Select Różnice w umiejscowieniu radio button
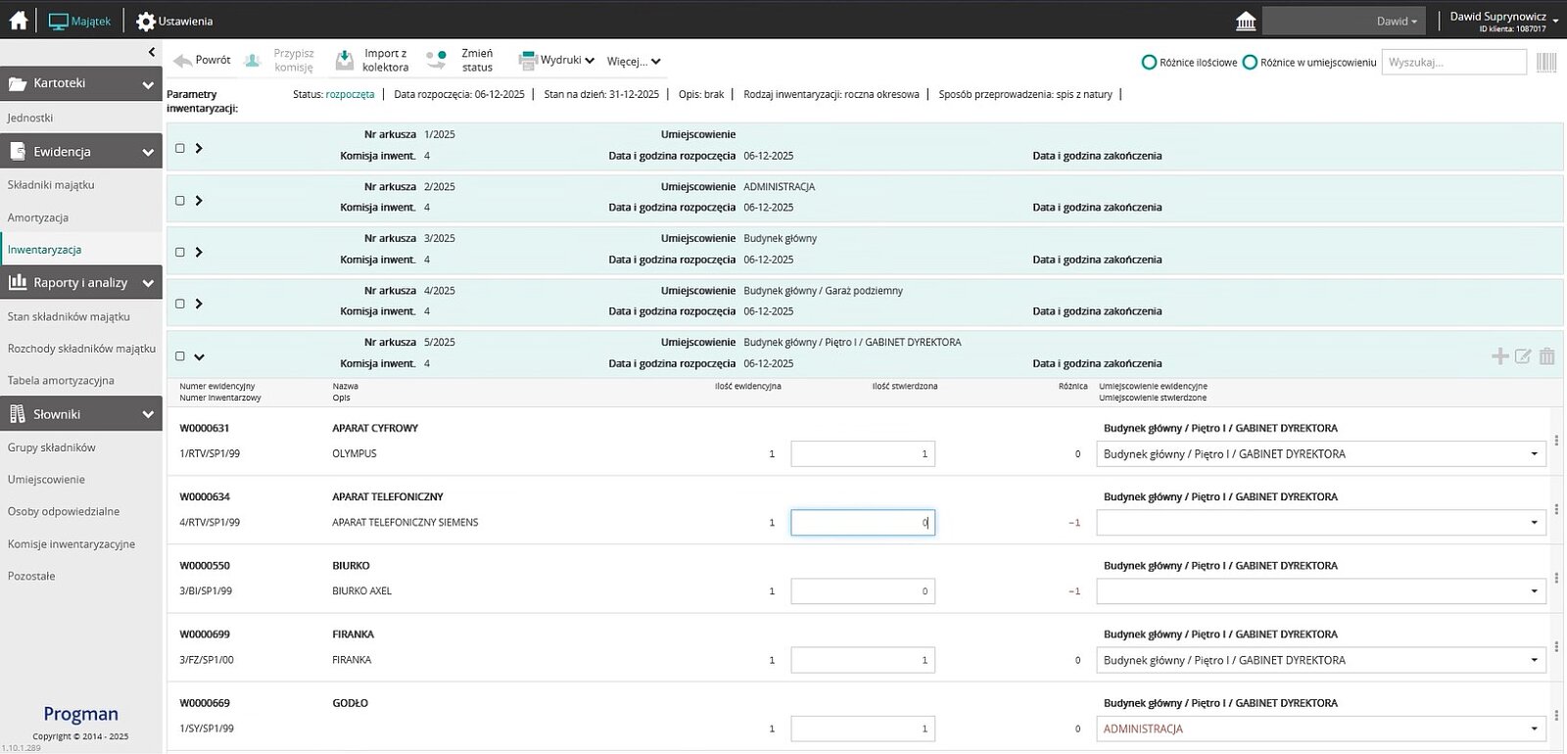This screenshot has height=754, width=1567. 1250,63
